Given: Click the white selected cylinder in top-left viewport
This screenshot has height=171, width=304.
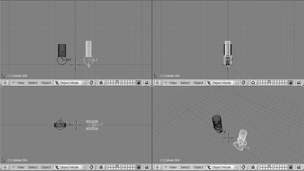Looking at the screenshot, I should (89, 49).
